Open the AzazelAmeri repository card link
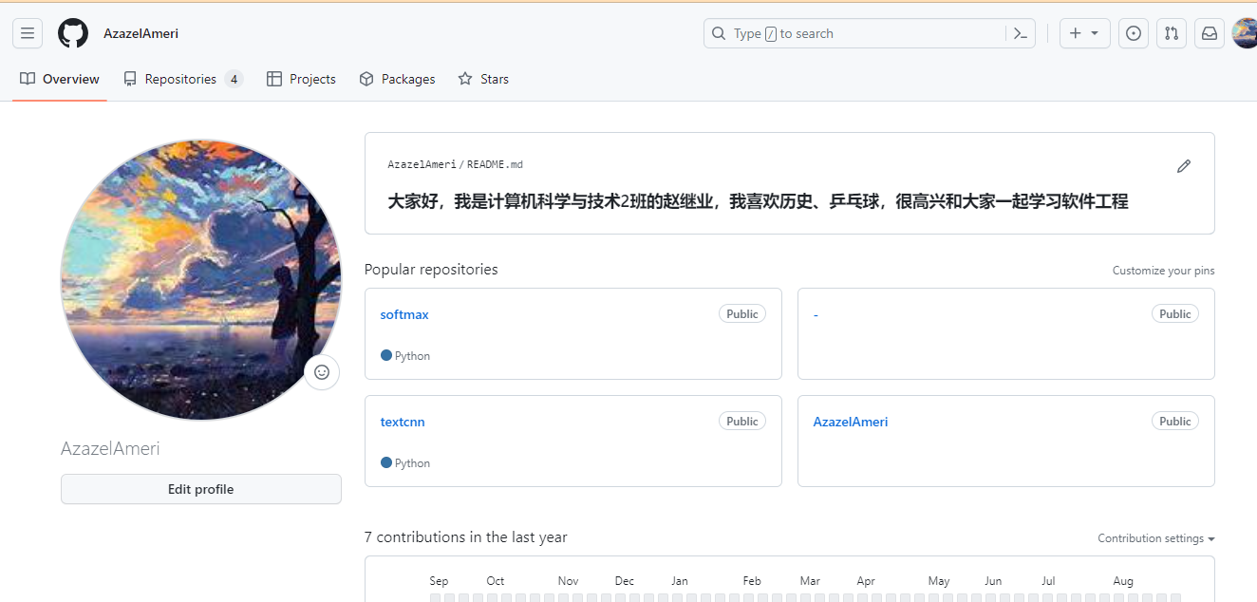Viewport: 1257px width, 602px height. (x=851, y=422)
